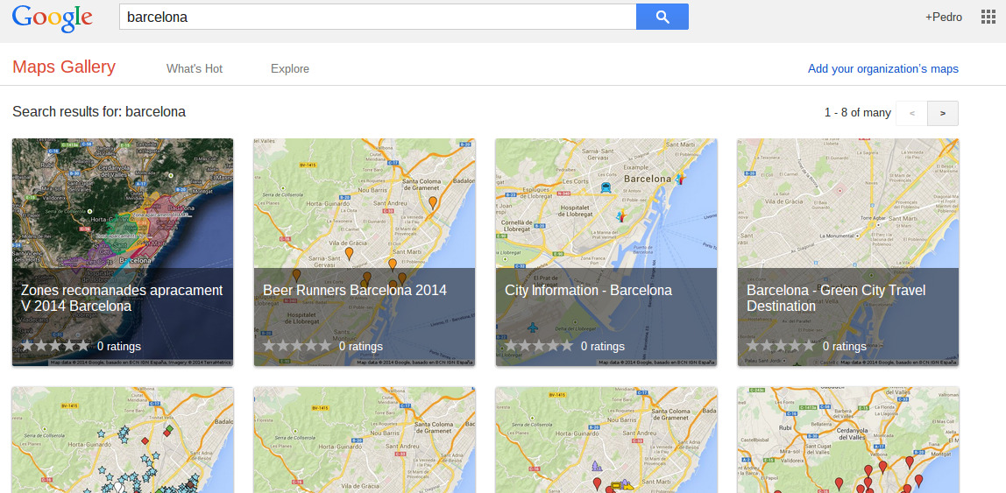Click star rating on Beer Runners Barcelona 2014

(x=297, y=346)
